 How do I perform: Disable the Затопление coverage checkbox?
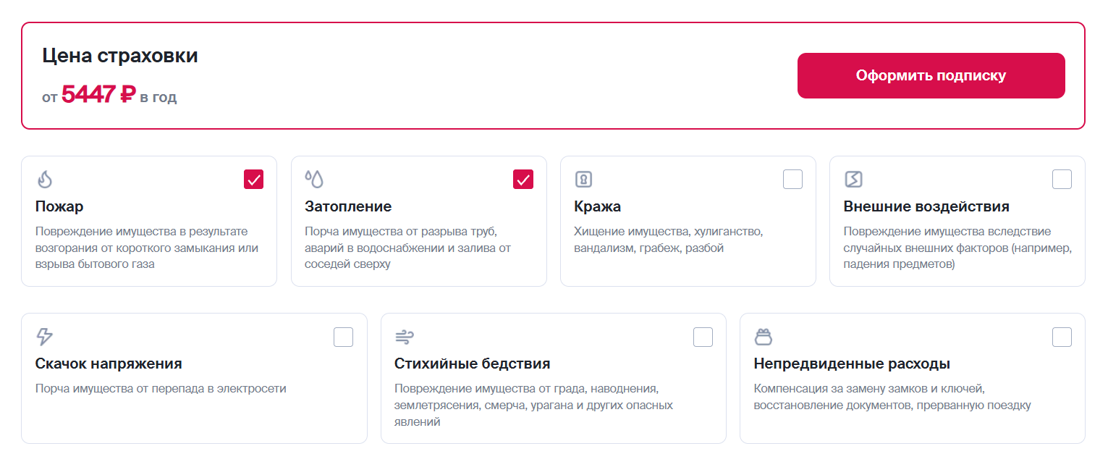523,179
